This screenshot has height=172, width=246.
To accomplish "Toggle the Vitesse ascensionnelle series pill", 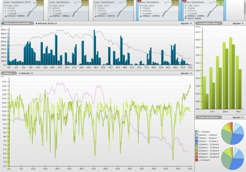I will coord(17,23).
